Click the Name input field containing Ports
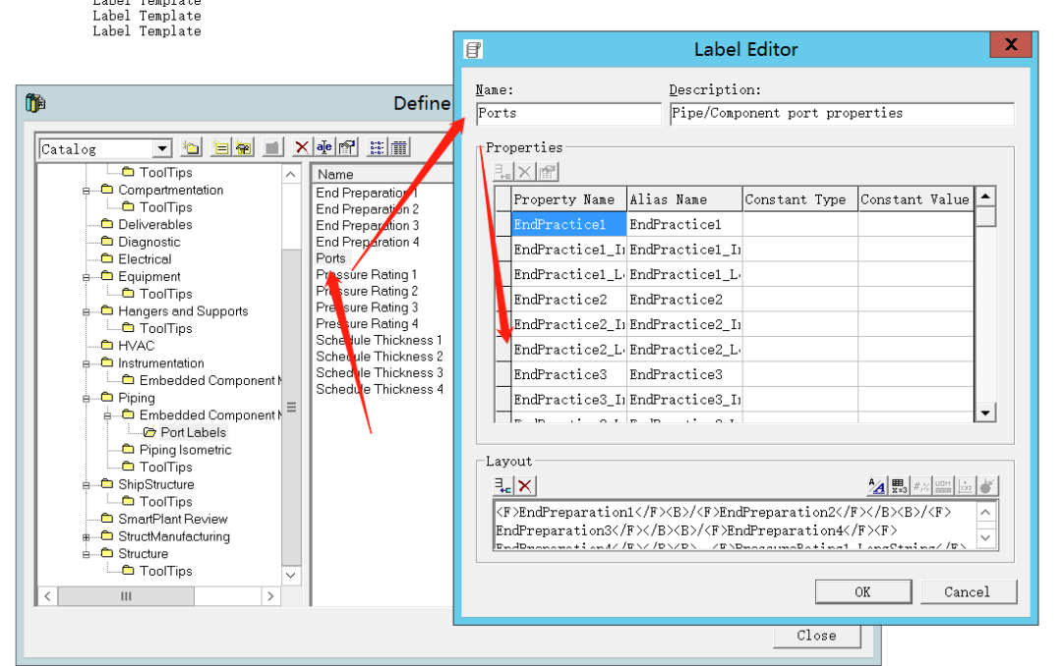Image resolution: width=1062 pixels, height=666 pixels. pyautogui.click(x=568, y=114)
